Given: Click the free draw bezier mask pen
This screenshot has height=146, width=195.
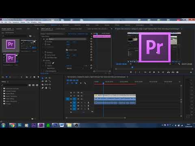Looking at the screenshot, I should [53, 63].
